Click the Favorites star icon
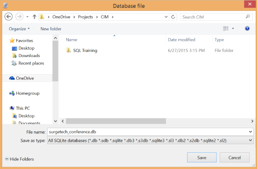The height and width of the screenshot is (169, 258). click(x=12, y=40)
